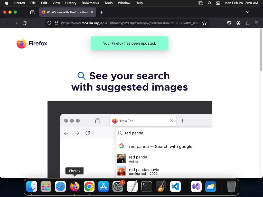Open Finder from the Dock
This screenshot has height=197, width=263.
pyautogui.click(x=32, y=186)
